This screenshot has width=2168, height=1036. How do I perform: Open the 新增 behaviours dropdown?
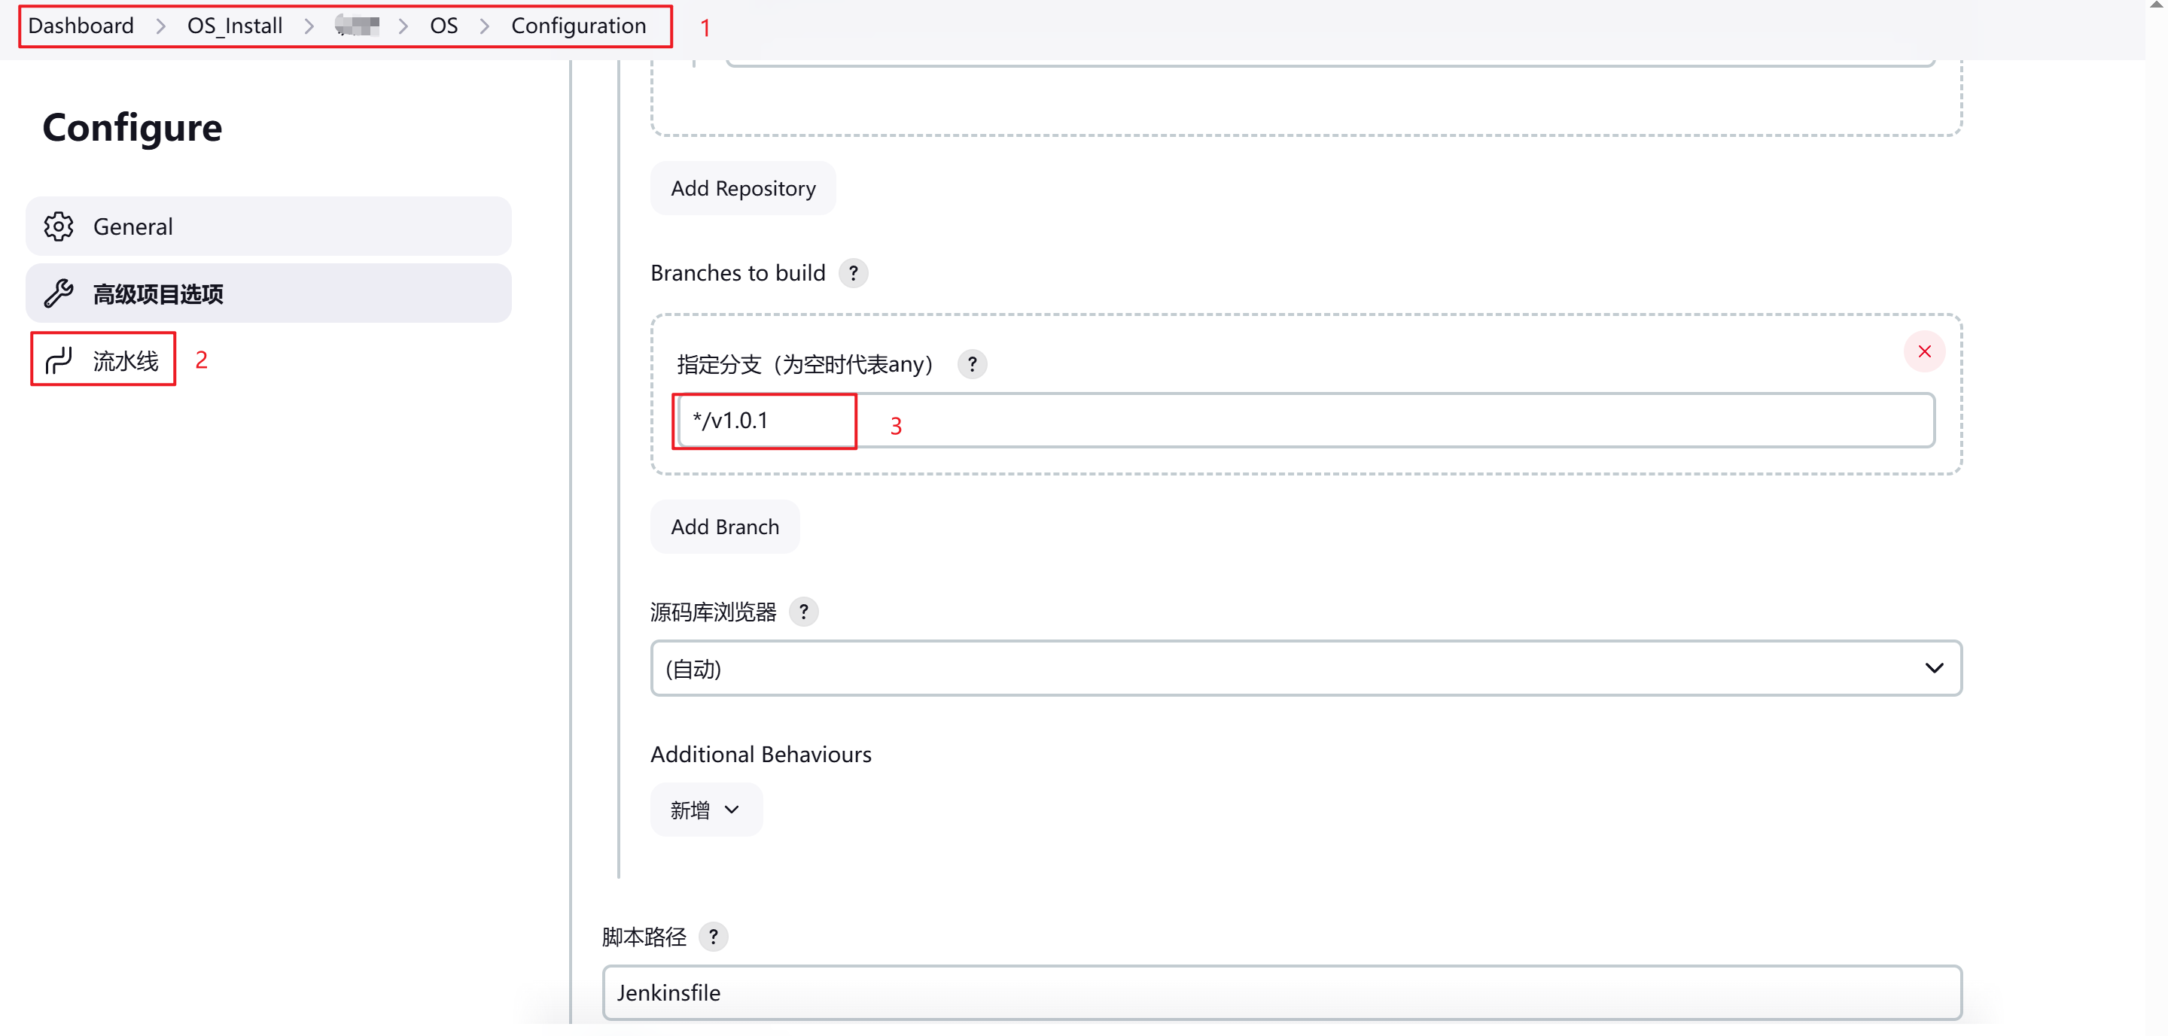(x=705, y=810)
